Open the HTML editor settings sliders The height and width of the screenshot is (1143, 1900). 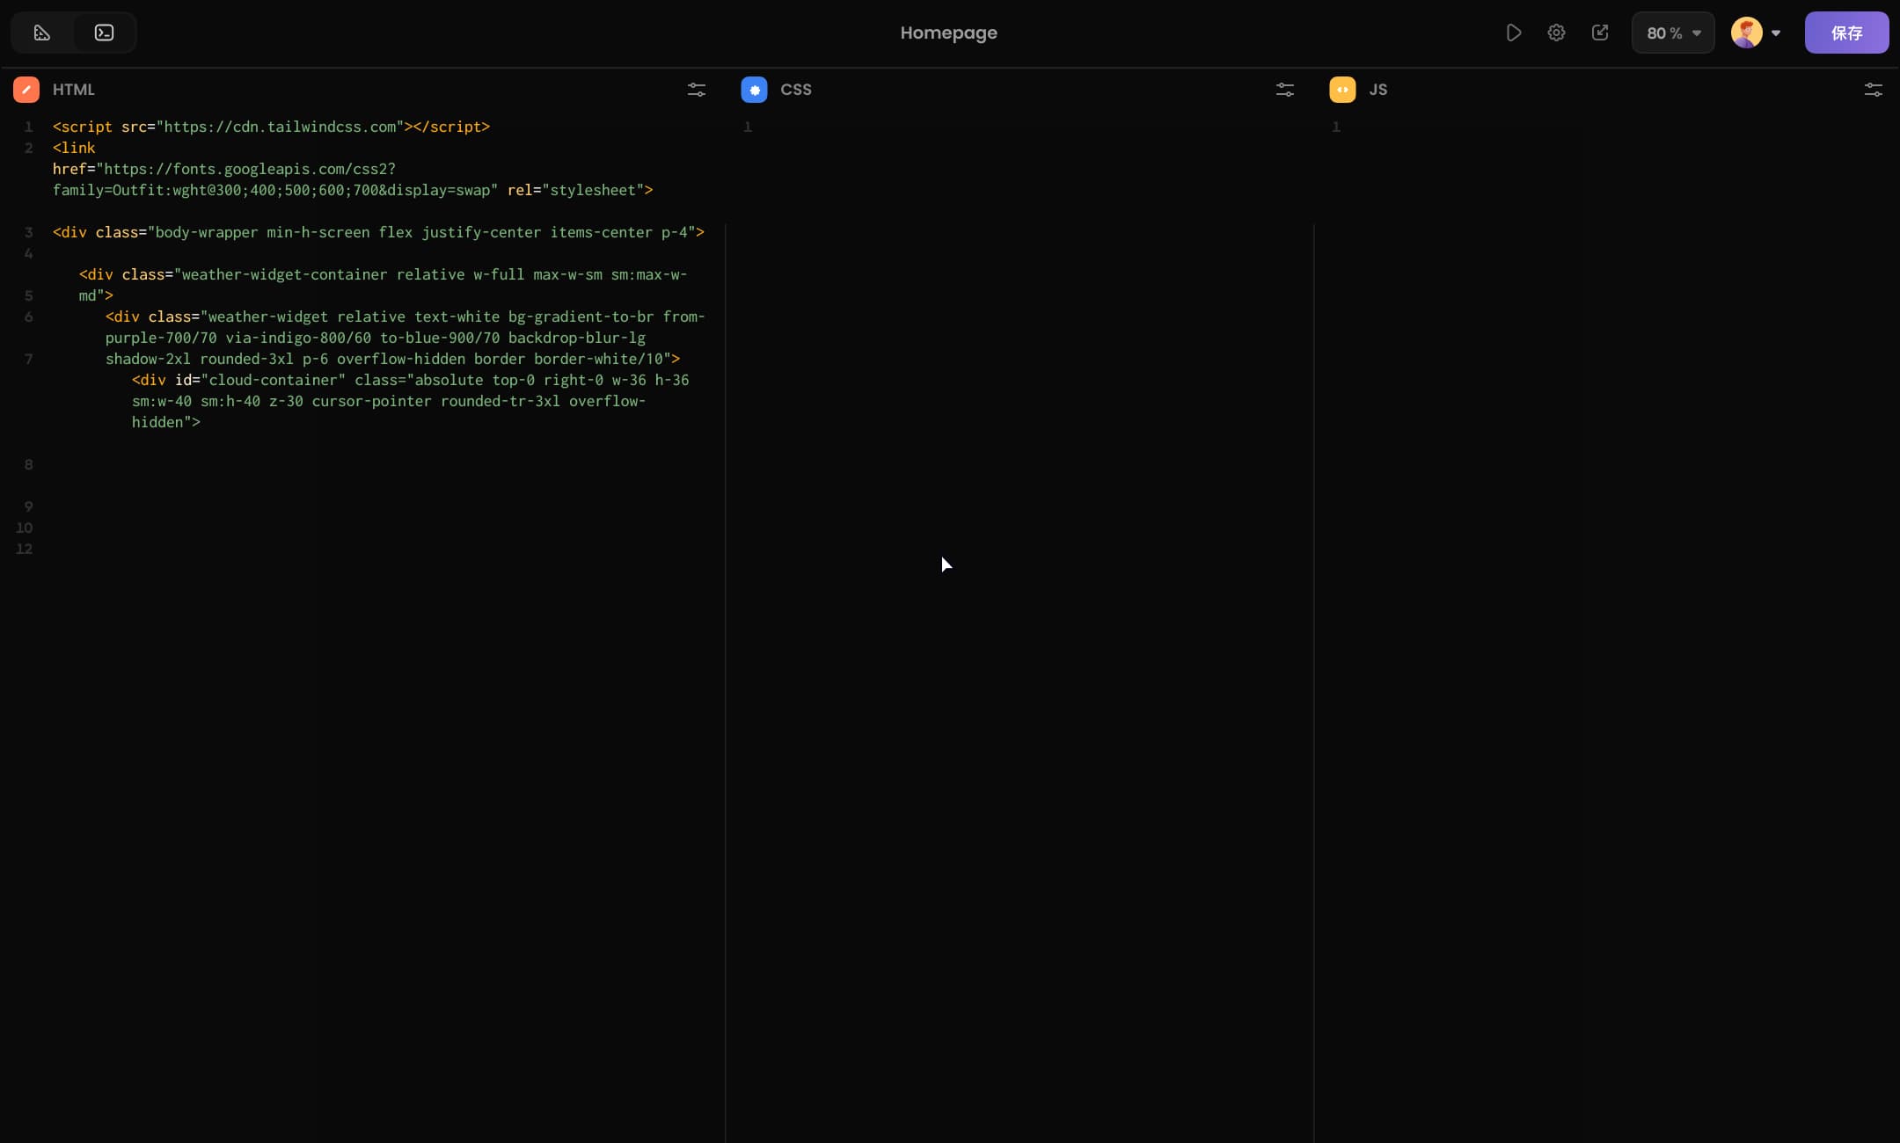point(695,90)
